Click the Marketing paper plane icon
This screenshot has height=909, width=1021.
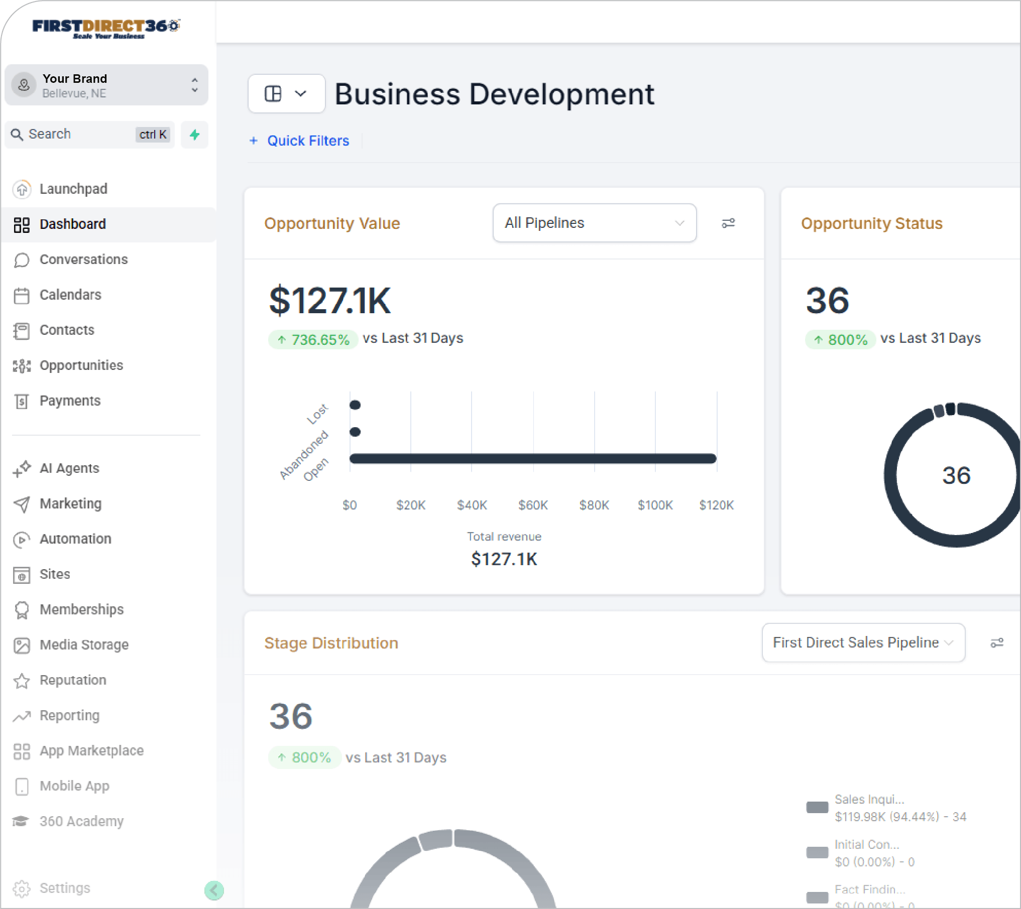click(x=22, y=504)
